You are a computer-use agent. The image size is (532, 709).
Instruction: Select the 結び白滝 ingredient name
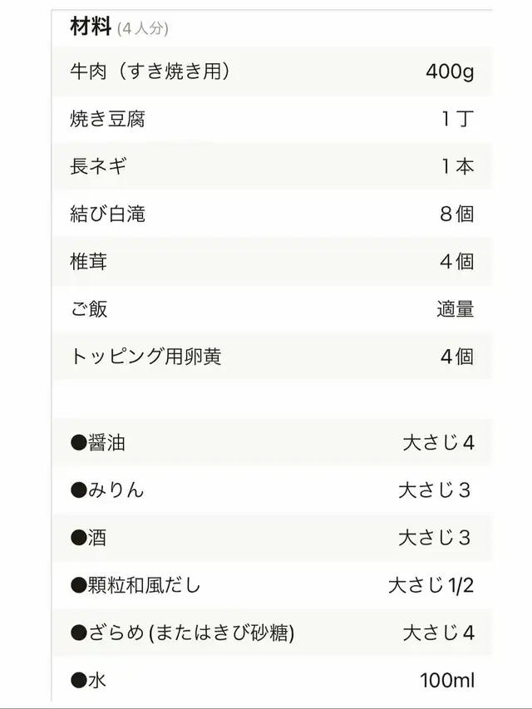coord(108,214)
